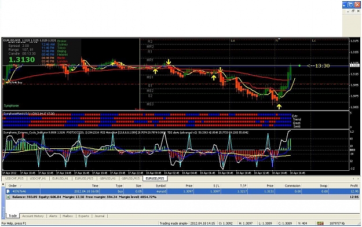Click the S/L value 1.3097

[x=215, y=192]
